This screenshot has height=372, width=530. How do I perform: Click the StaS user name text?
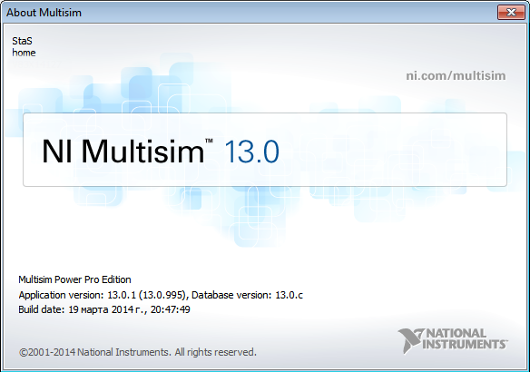[22, 41]
